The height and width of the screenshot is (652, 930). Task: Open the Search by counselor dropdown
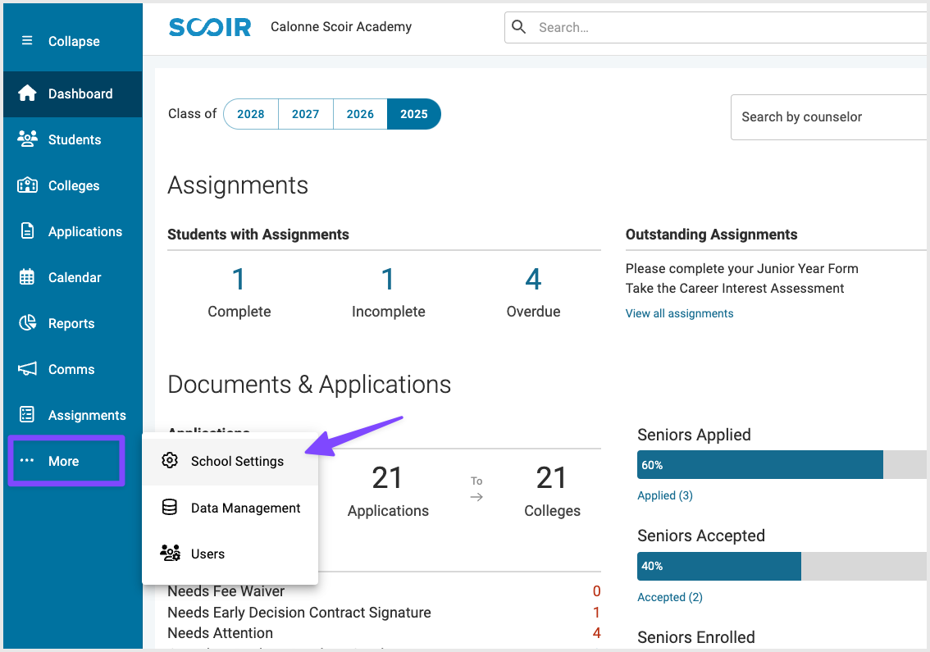coord(829,117)
